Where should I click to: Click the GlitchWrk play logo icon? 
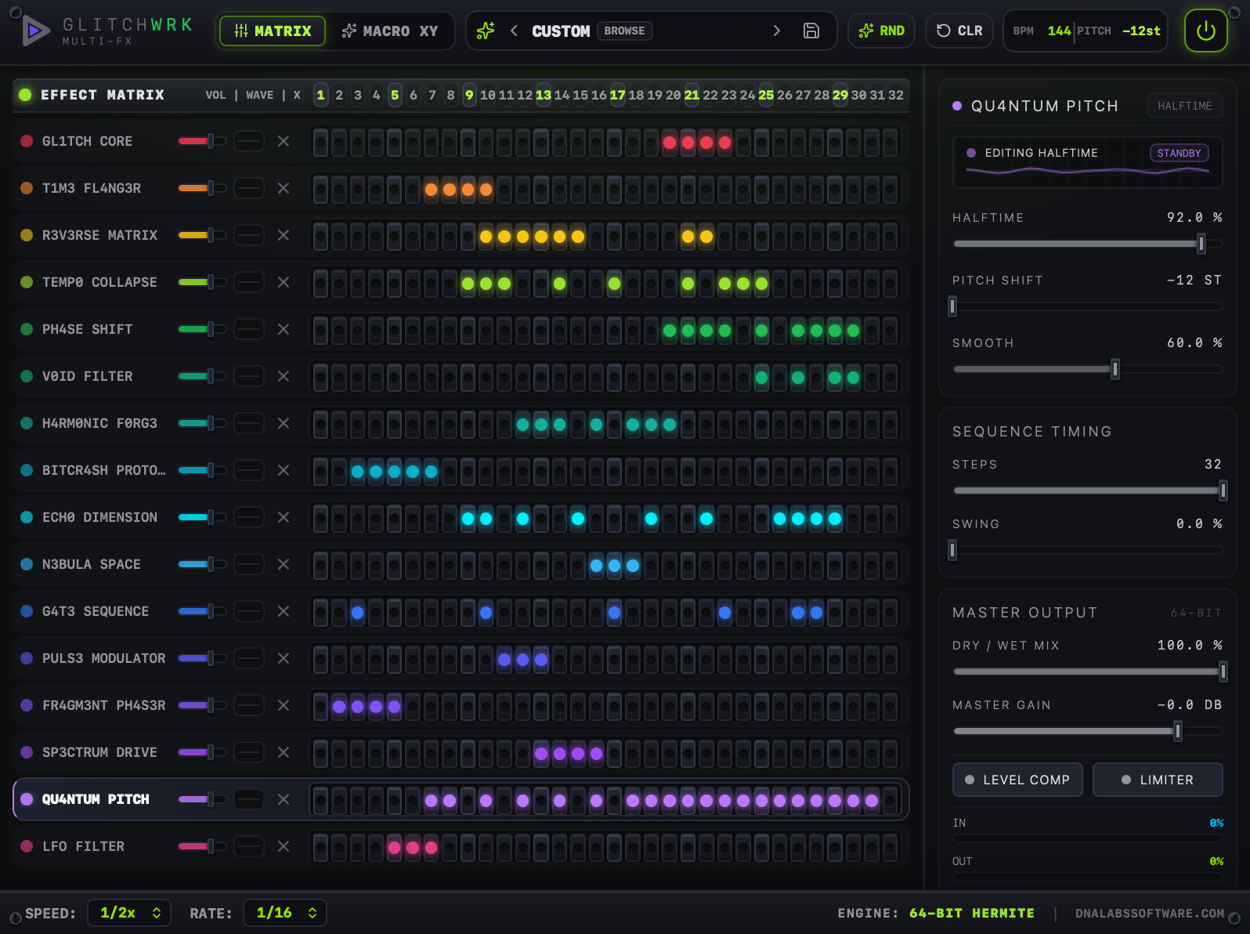(34, 31)
